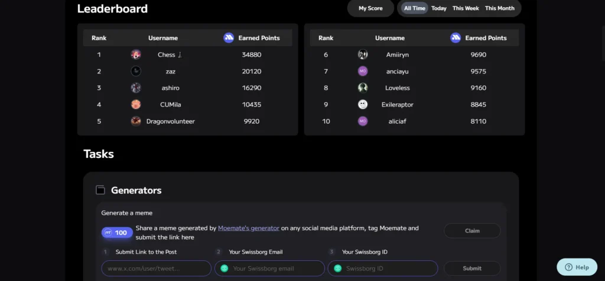Image resolution: width=605 pixels, height=281 pixels.
Task: Focus the Swissborg email input
Action: 269,268
